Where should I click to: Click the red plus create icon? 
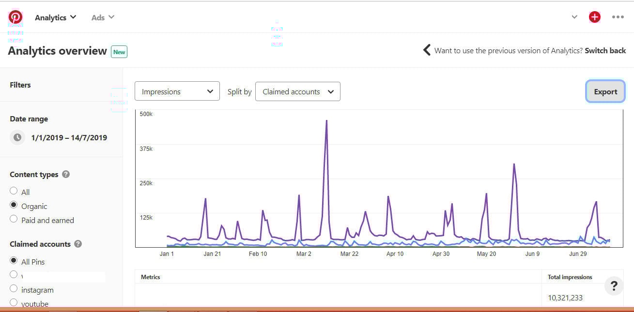[x=594, y=17]
